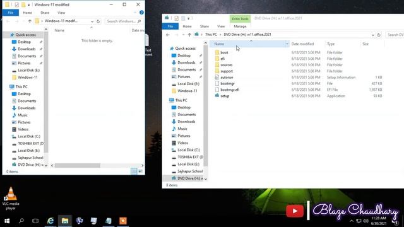Open the efi folder

click(x=220, y=59)
